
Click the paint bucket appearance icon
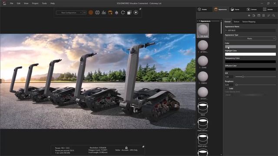(116, 13)
